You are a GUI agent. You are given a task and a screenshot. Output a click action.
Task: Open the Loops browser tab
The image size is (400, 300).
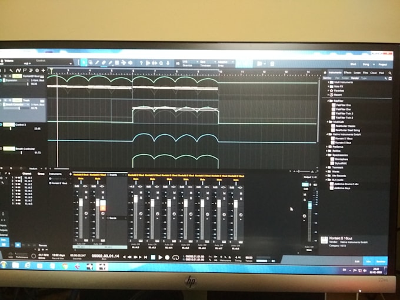click(x=357, y=73)
